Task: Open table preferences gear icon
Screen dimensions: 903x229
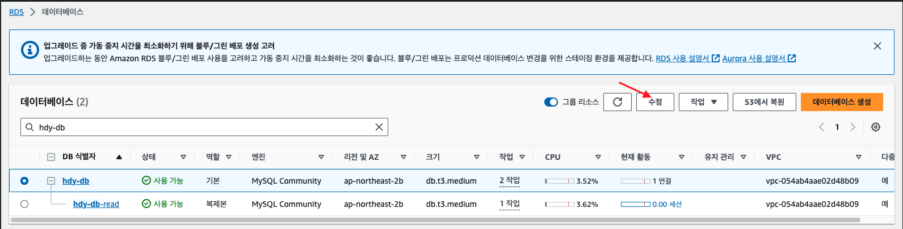Action: [876, 127]
